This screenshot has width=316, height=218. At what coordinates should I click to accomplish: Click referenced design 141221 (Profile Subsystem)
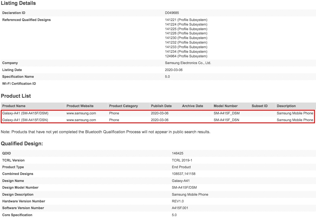click(186, 20)
